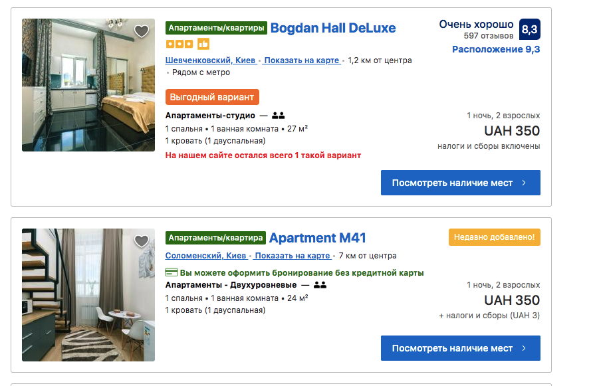Open the Apartment M41 room photo
Image resolution: width=599 pixels, height=386 pixels.
click(88, 295)
